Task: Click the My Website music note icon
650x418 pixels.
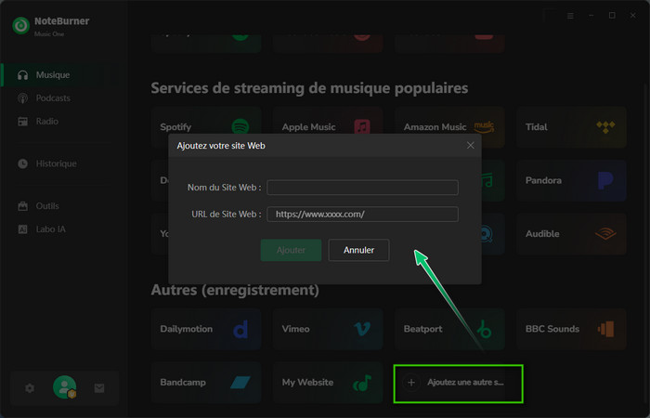Action: [362, 383]
